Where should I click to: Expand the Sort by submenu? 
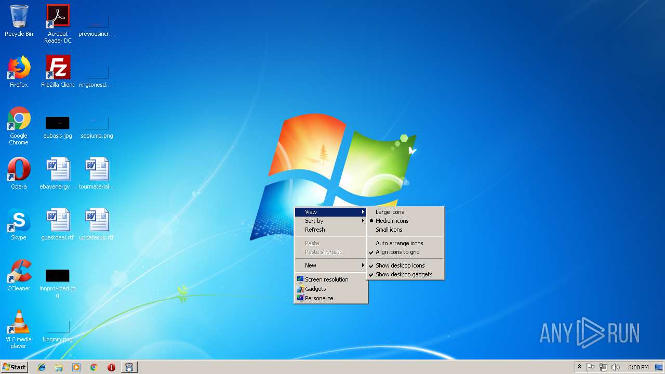[331, 221]
